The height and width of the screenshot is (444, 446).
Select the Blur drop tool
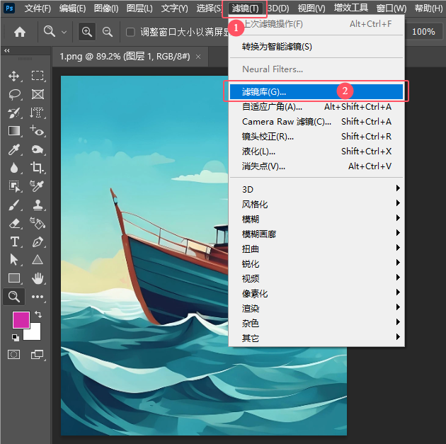pyautogui.click(x=14, y=168)
